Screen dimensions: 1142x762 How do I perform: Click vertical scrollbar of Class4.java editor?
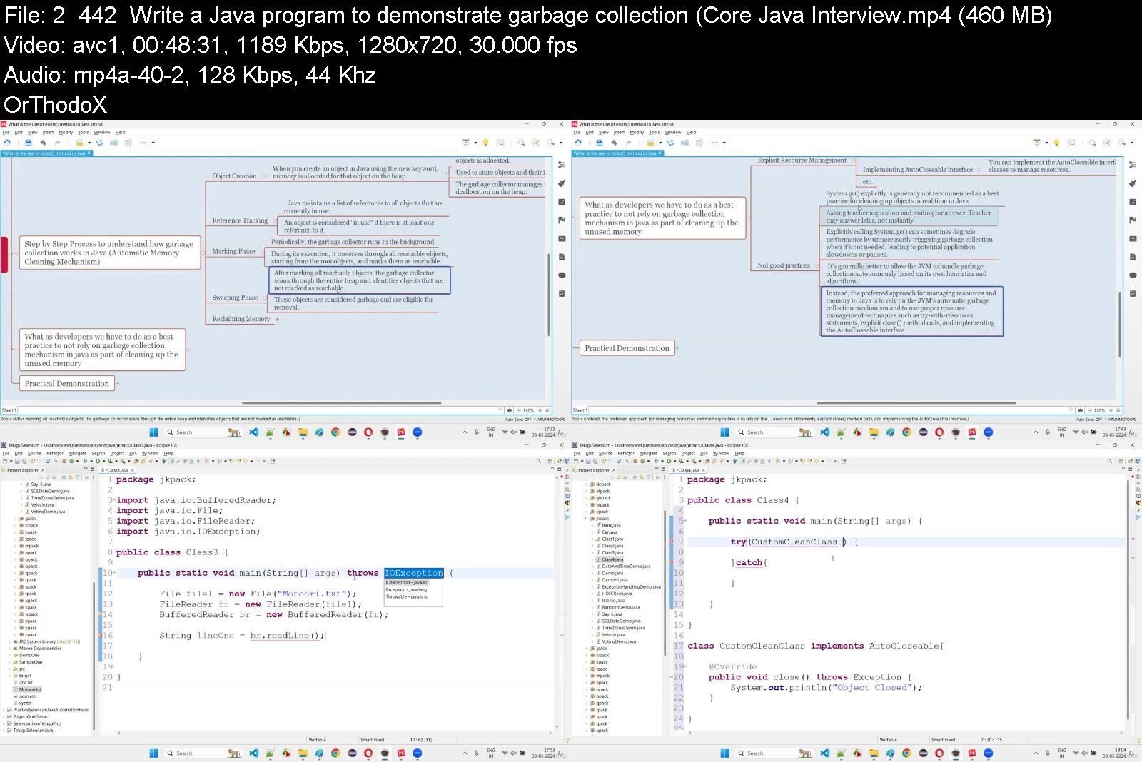(1128, 599)
